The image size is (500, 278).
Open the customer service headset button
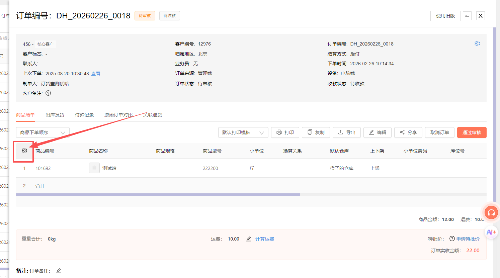(x=491, y=212)
